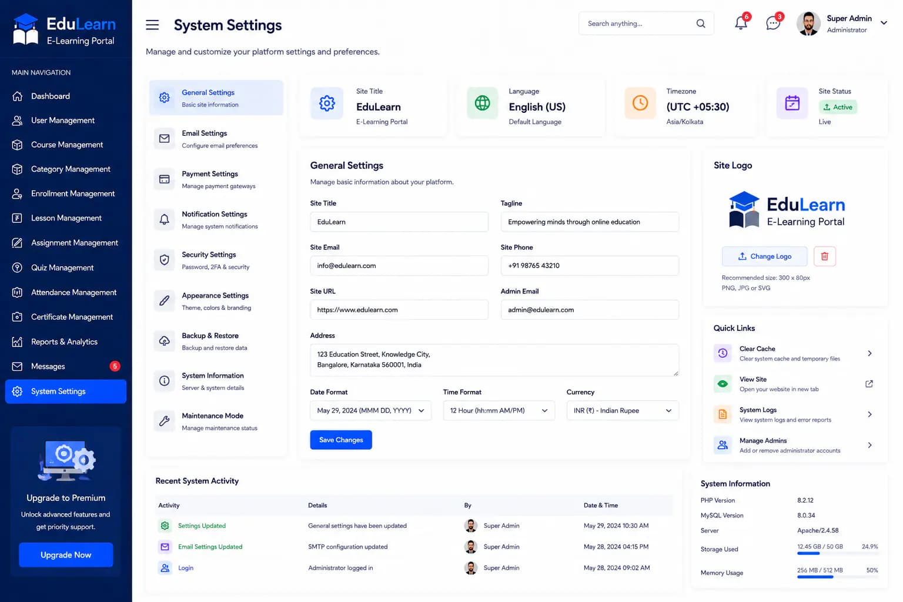Click the Language globe card icon

pos(482,103)
